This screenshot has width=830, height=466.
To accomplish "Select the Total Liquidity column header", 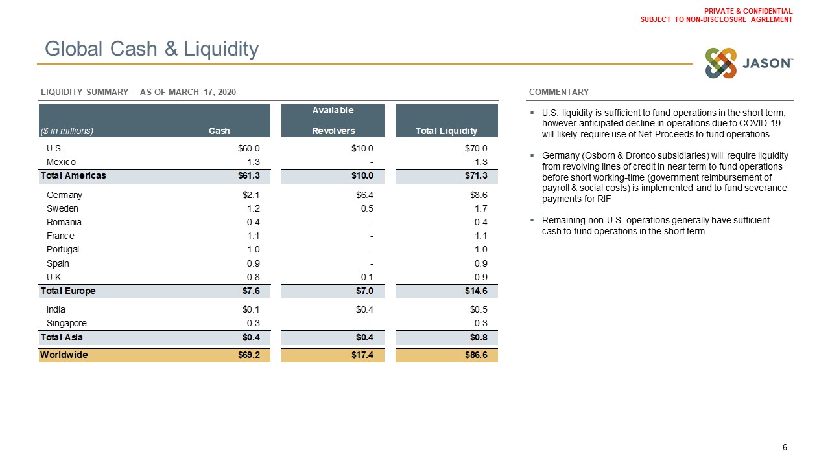I will pos(445,131).
